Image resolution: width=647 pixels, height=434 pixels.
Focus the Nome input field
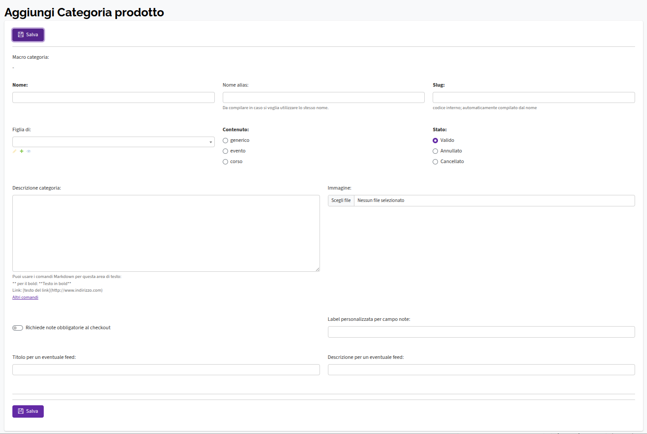pos(114,98)
